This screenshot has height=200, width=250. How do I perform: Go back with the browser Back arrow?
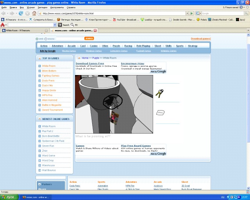[x=3, y=13]
